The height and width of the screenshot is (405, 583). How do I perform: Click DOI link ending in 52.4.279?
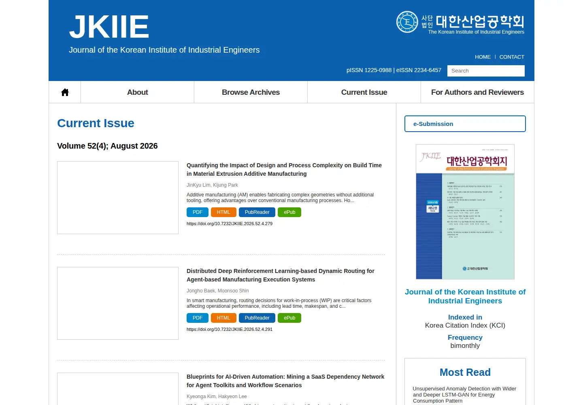(230, 224)
